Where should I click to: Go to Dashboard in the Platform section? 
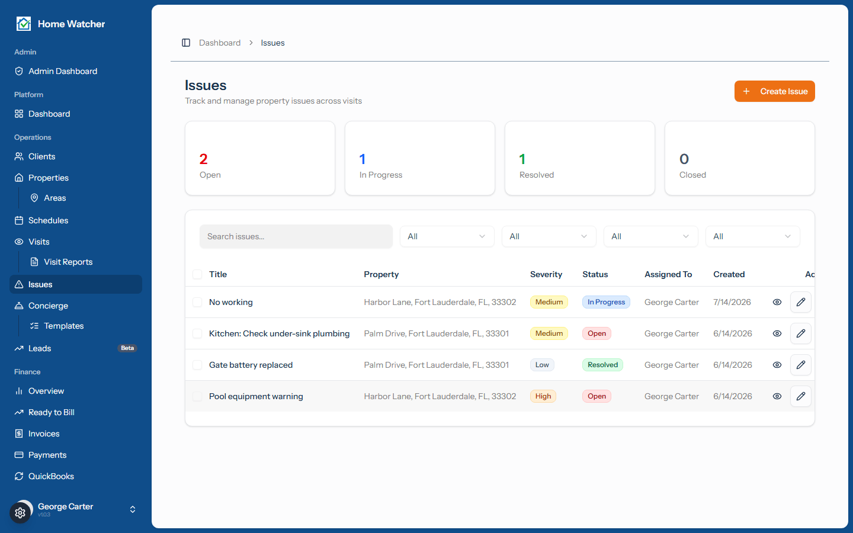(76, 114)
